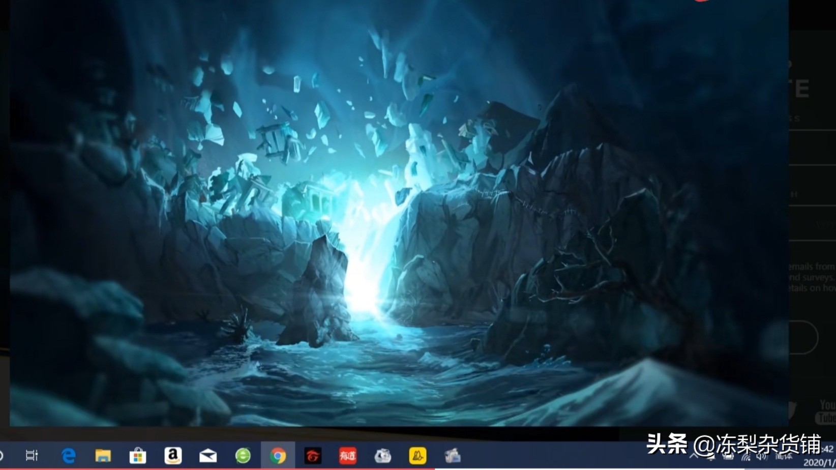Open the taskbar clock and date
836x470 pixels.
coord(820,456)
